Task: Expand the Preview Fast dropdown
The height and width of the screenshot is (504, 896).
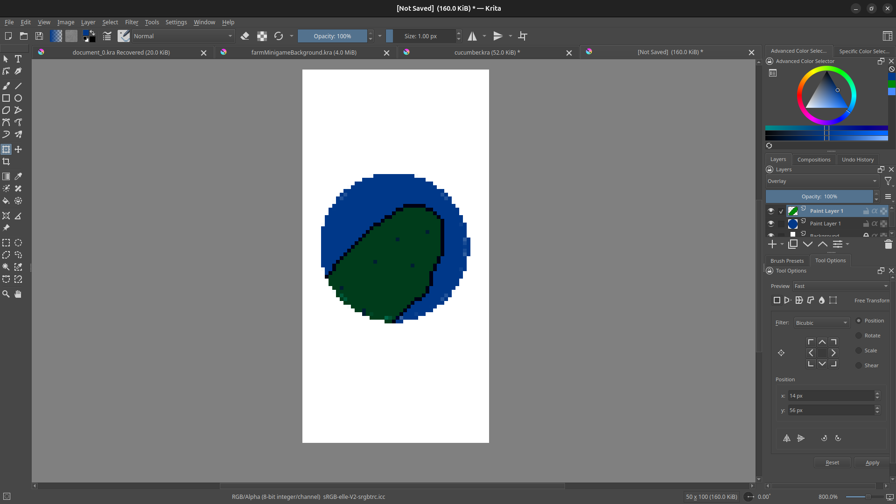Action: [840, 286]
